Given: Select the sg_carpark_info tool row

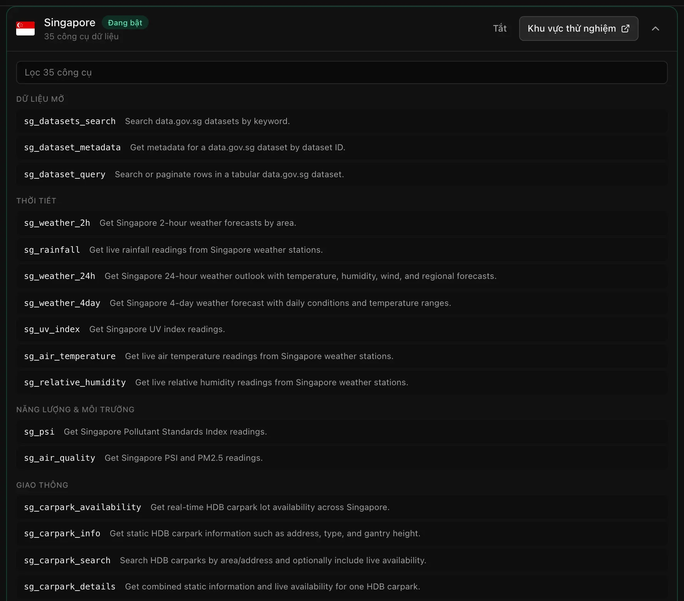Looking at the screenshot, I should 342,534.
